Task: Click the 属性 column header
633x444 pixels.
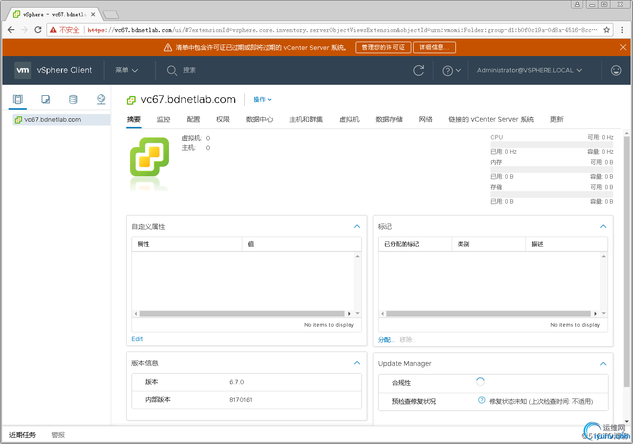Action: coord(187,244)
